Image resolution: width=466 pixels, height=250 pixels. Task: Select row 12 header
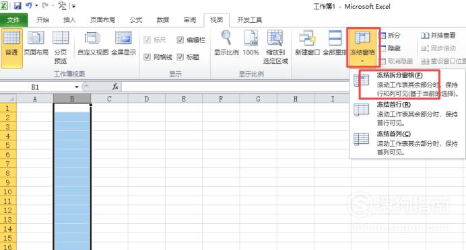[x=8, y=210]
